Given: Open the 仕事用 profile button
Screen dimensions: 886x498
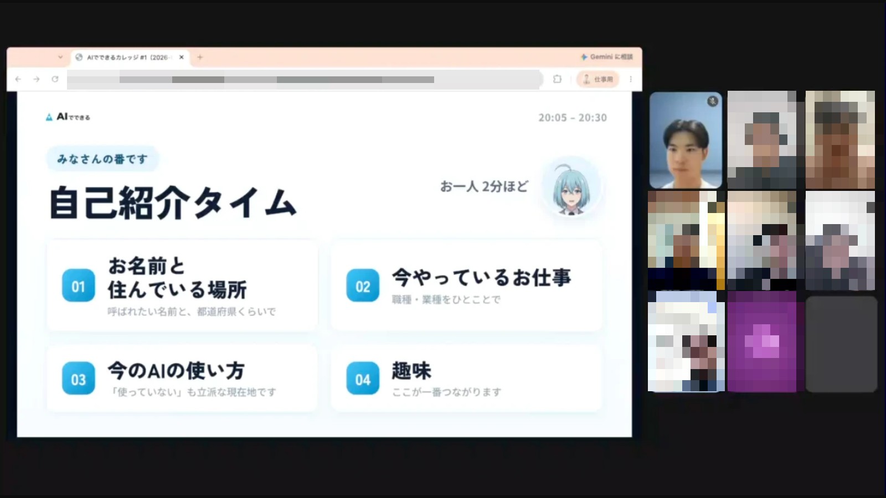Looking at the screenshot, I should pos(598,79).
